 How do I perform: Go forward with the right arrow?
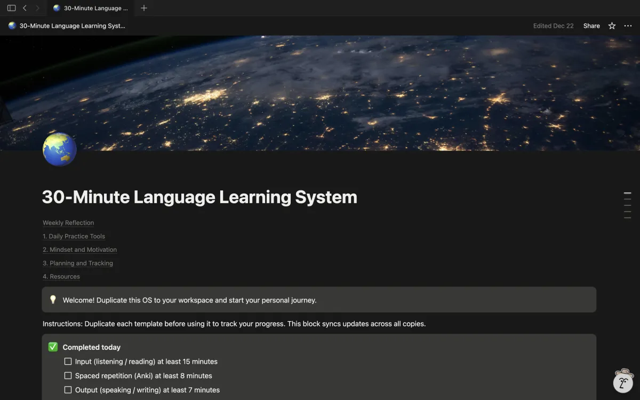(37, 8)
